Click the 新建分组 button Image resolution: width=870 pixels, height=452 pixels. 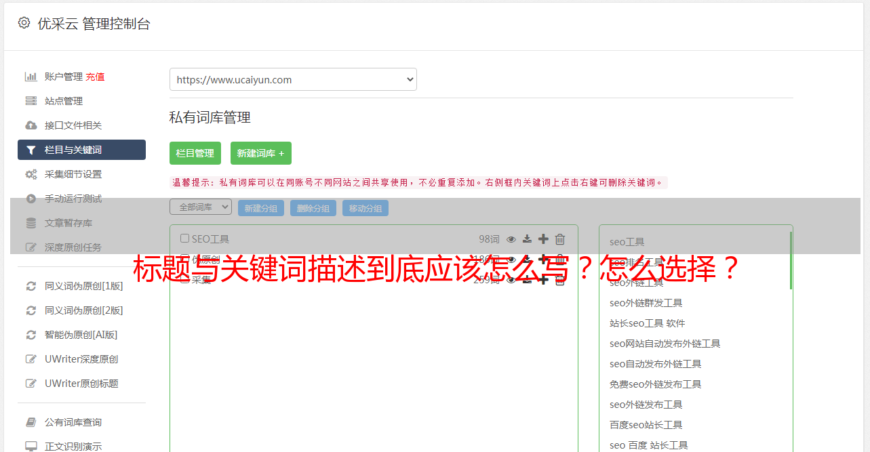(261, 208)
